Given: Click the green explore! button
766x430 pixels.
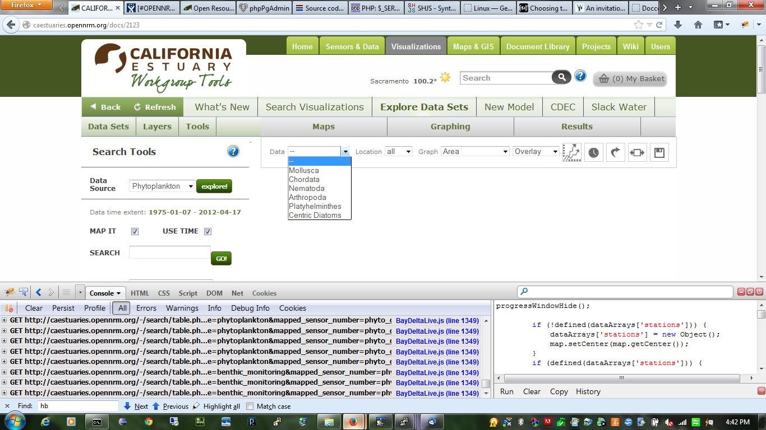Looking at the screenshot, I should (214, 186).
